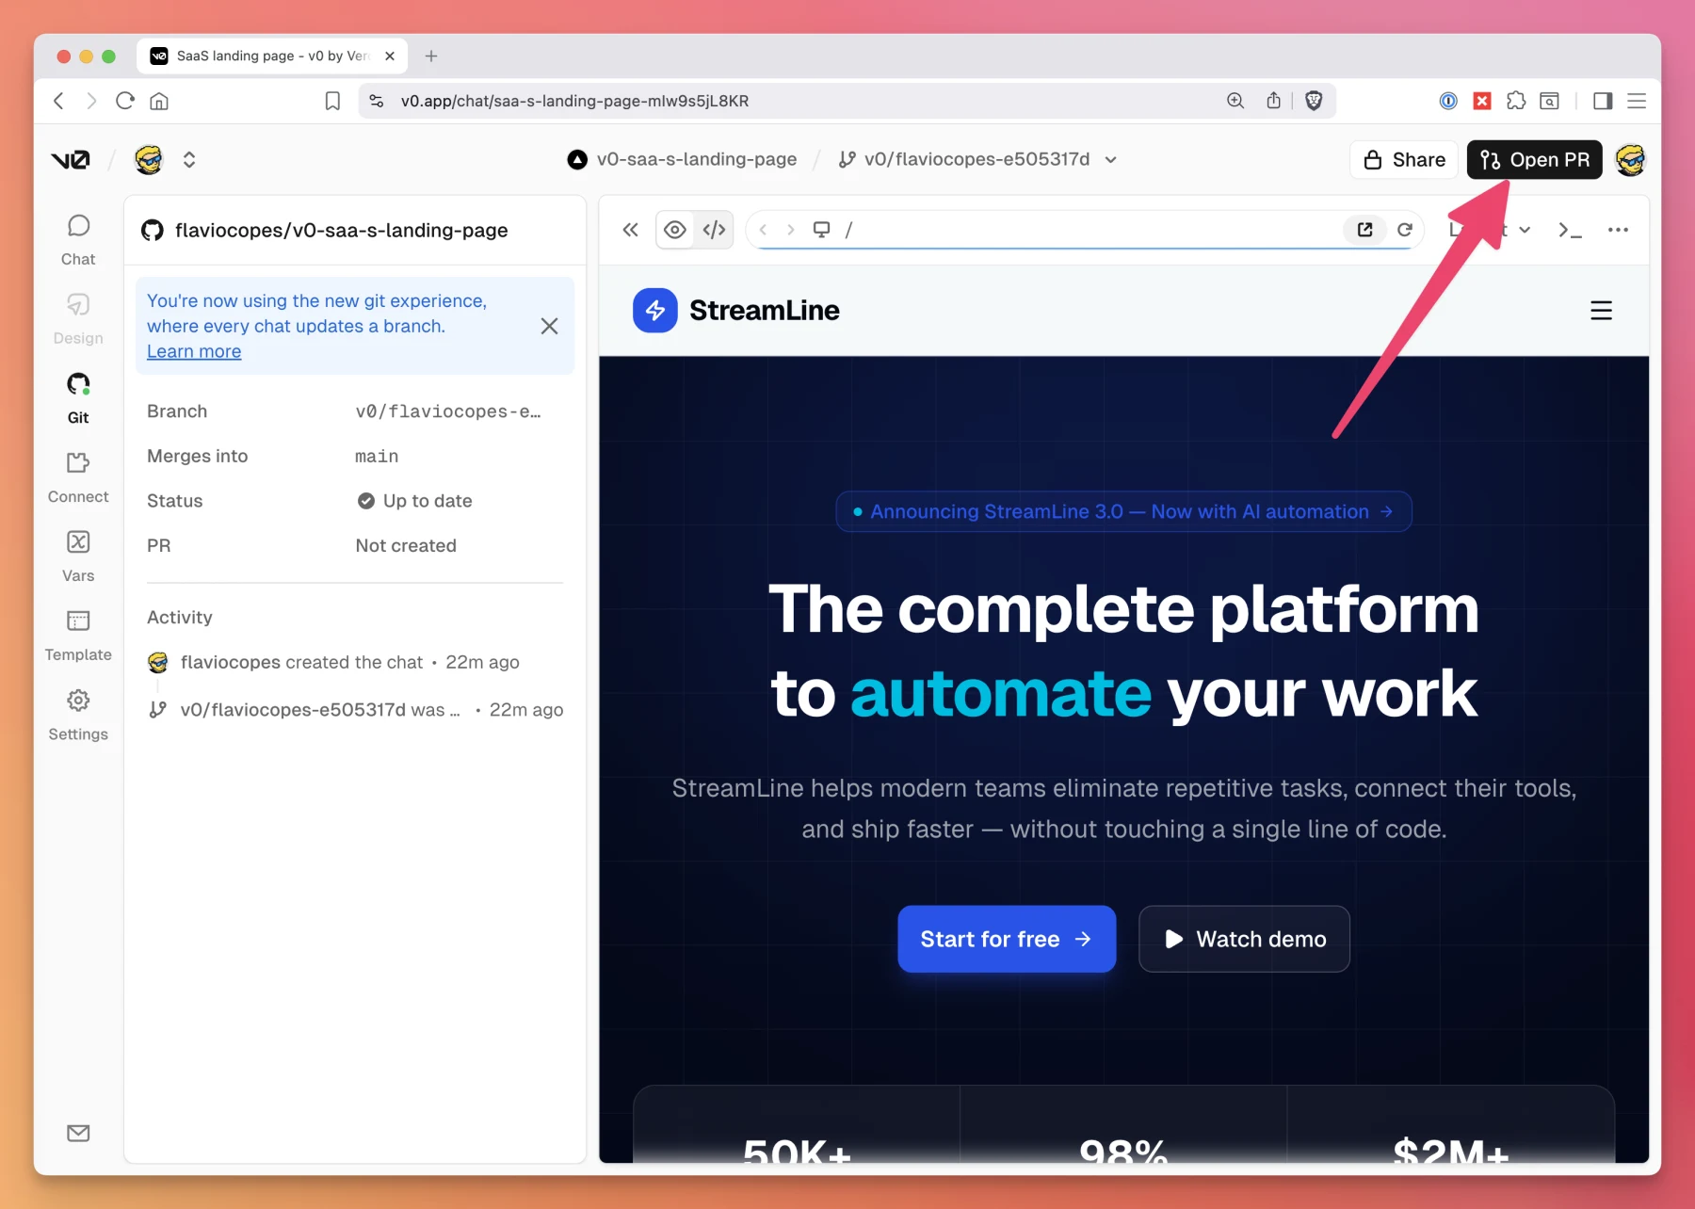This screenshot has width=1695, height=1209.
Task: Go to browser home page
Action: pos(159,101)
